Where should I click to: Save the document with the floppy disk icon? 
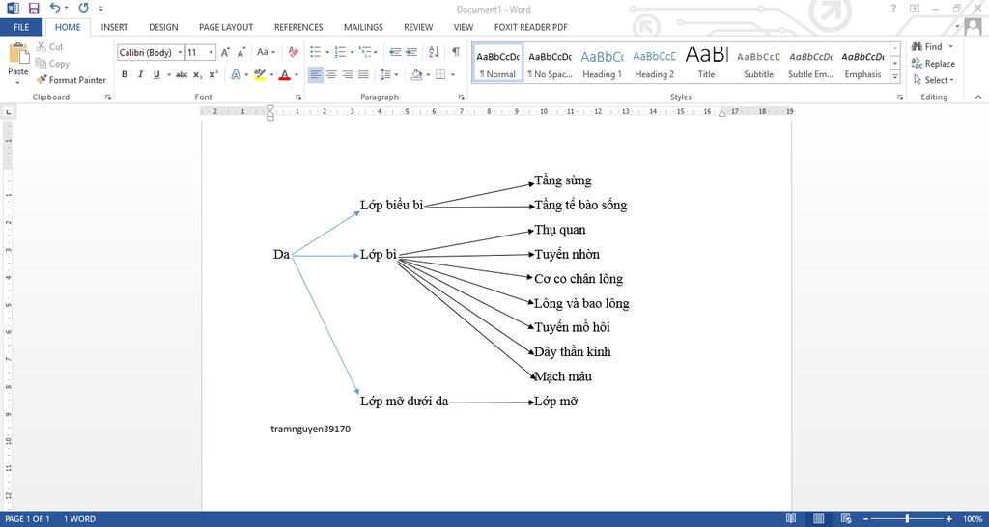(34, 8)
